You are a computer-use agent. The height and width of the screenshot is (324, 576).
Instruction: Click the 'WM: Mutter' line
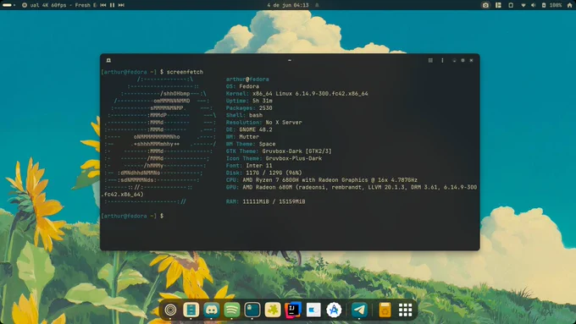[x=242, y=137]
